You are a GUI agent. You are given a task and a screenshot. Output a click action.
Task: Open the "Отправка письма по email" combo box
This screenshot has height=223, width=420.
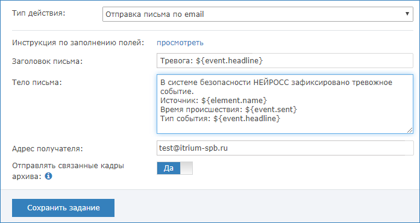(258, 14)
